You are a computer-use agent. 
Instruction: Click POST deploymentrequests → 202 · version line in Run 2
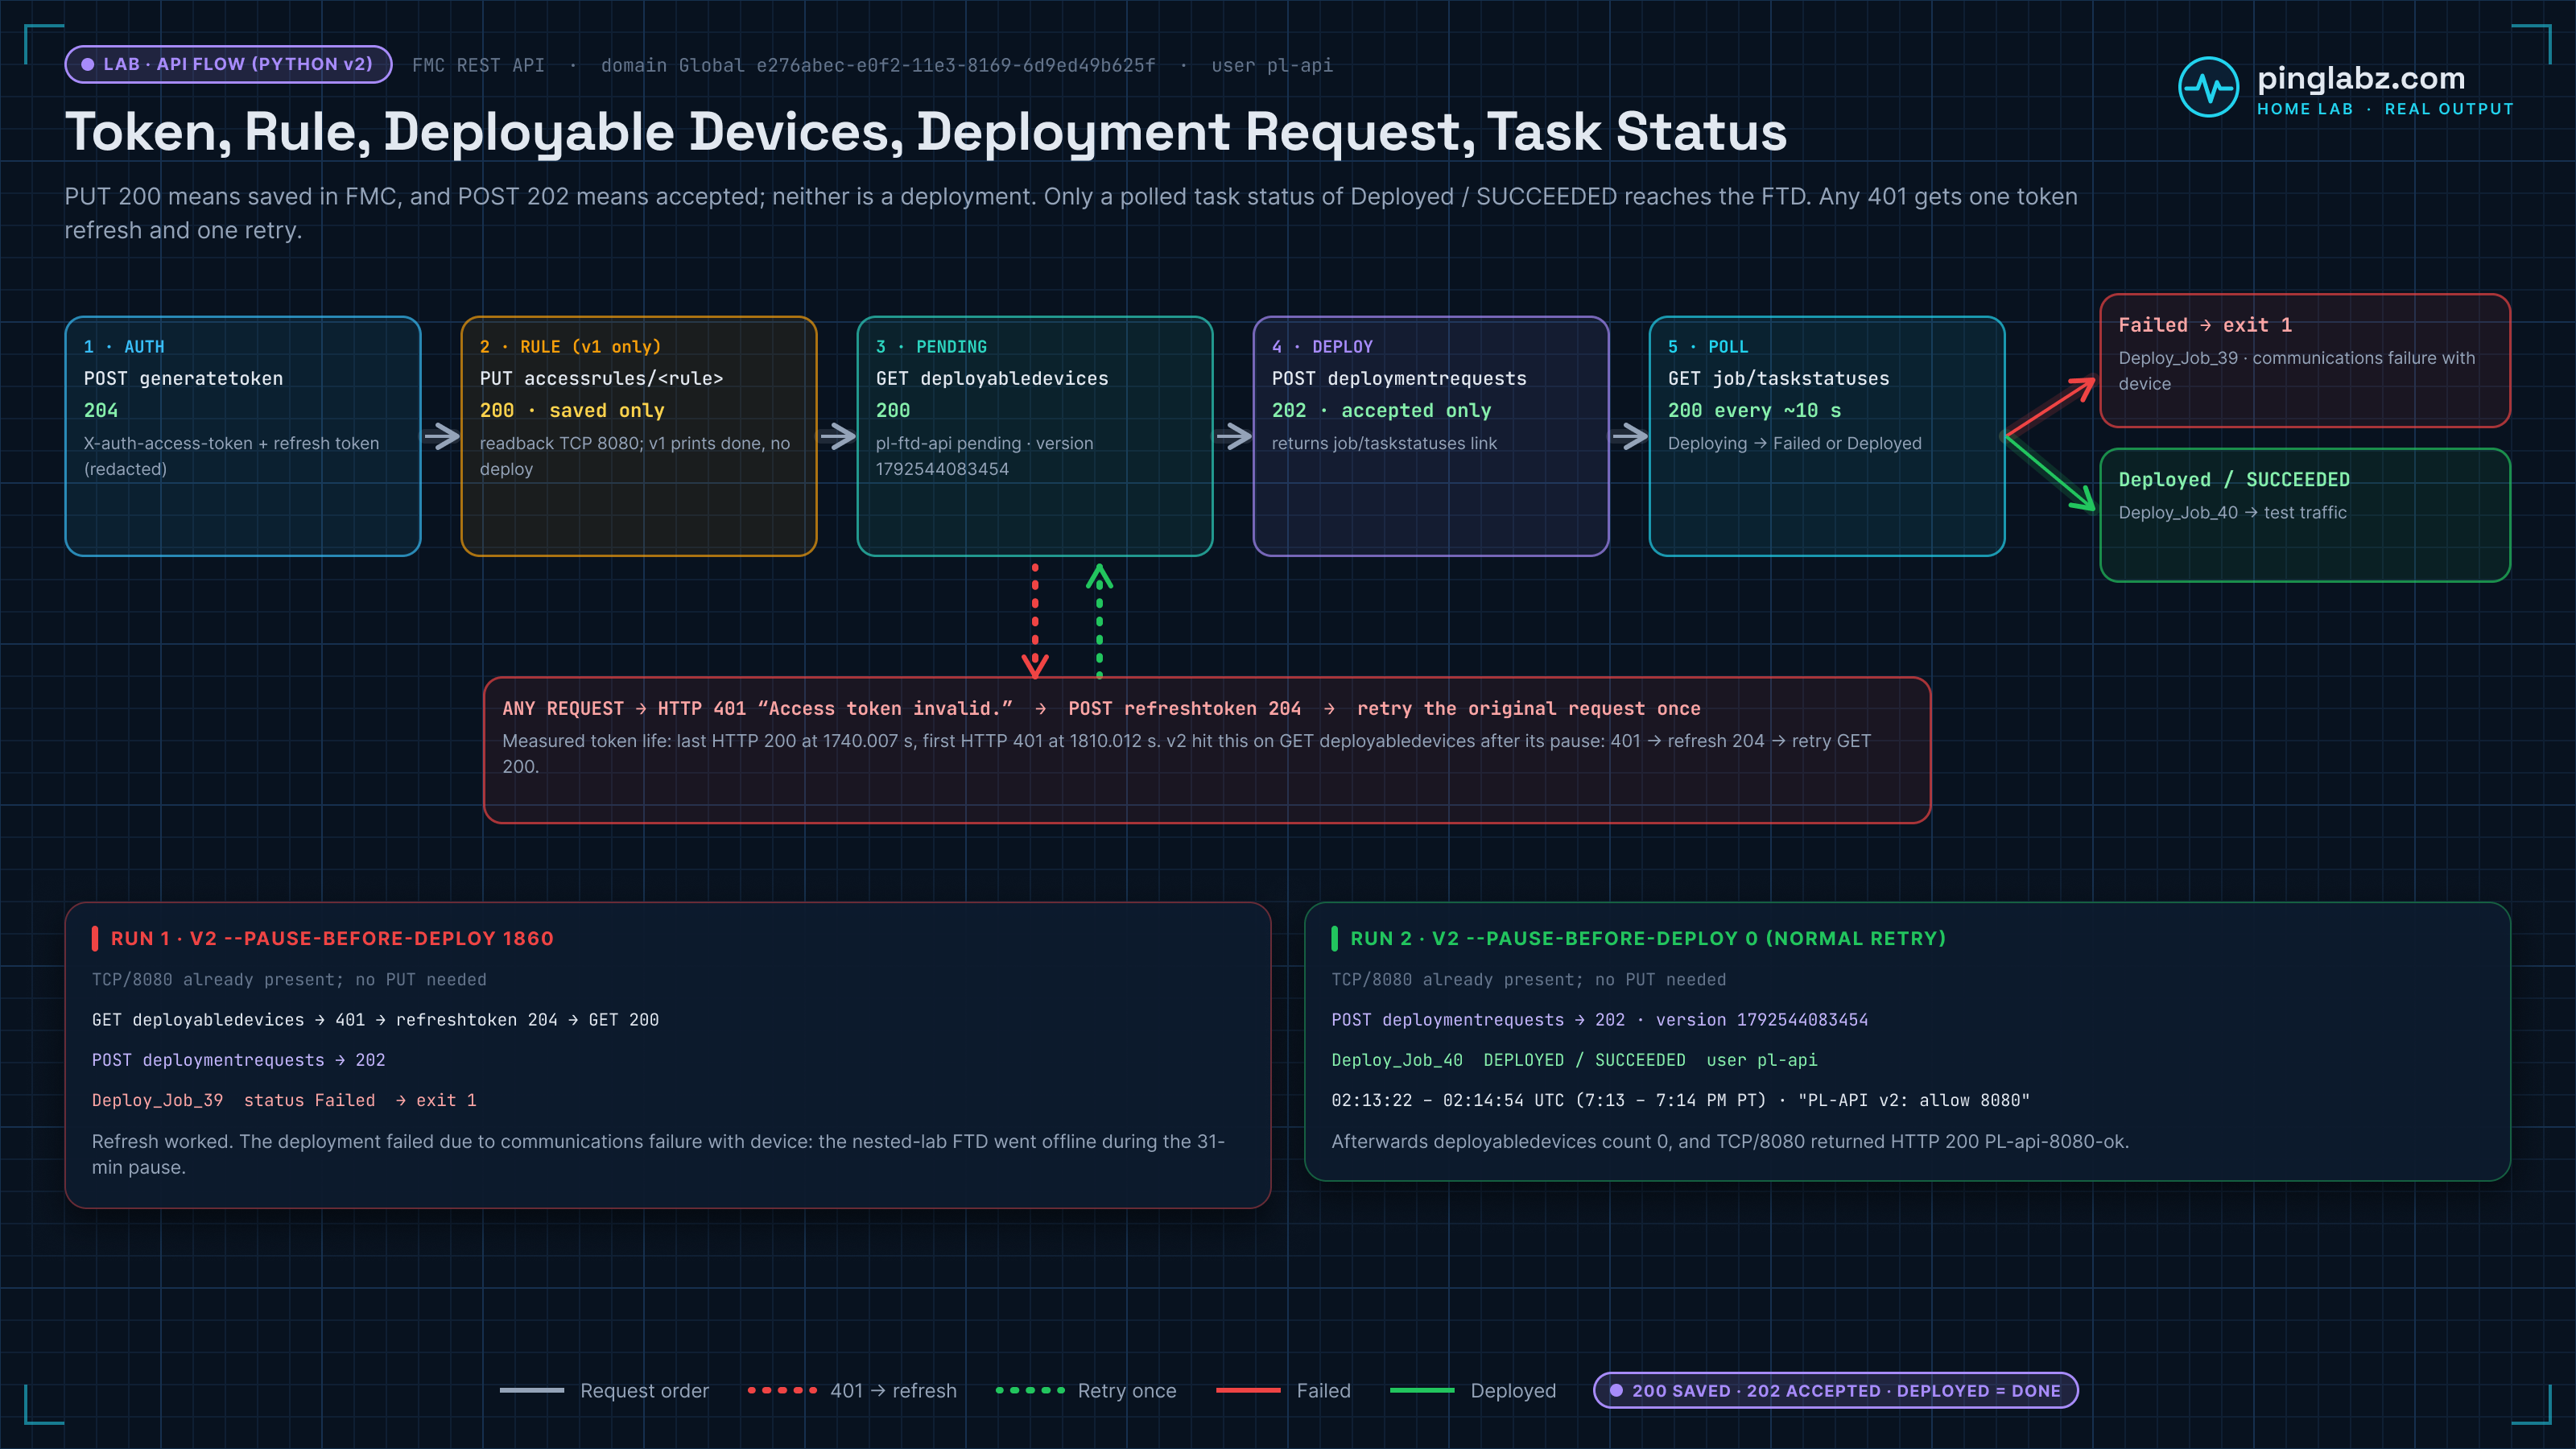click(x=1600, y=1020)
